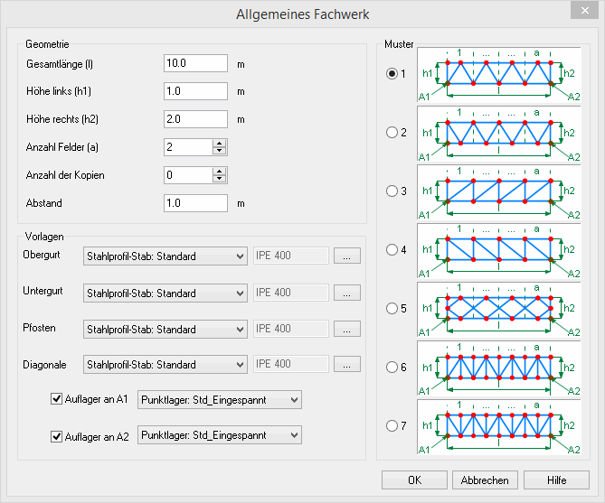
Task: Click the Höhe links (h1) input field
Action: (x=195, y=91)
